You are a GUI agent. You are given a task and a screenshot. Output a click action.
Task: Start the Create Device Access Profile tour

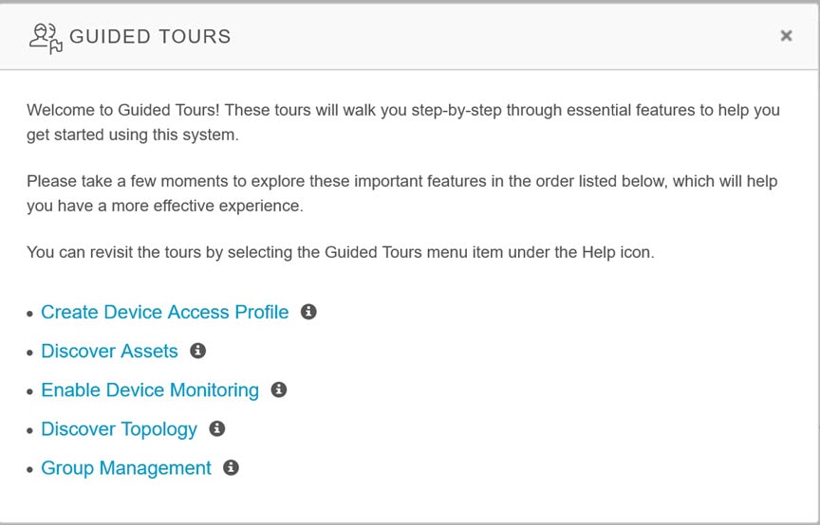click(165, 312)
